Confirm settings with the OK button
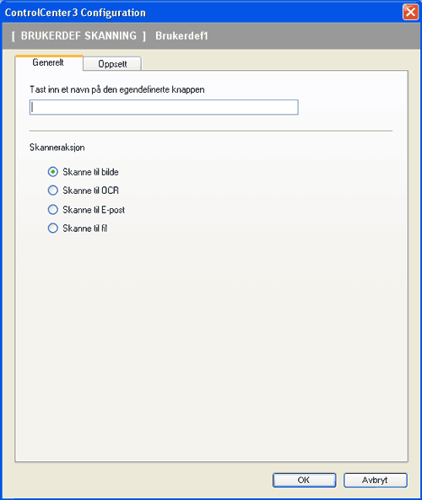Viewport: 422px width, 500px height. [304, 480]
